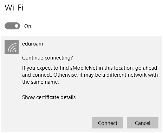163x133 pixels.
Task: Click the eduroam Wi-Fi signal icon
Action: tap(12, 48)
